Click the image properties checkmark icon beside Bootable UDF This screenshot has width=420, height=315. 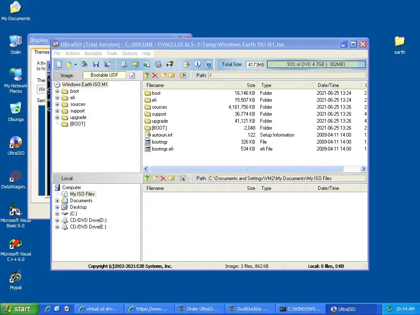click(x=132, y=75)
